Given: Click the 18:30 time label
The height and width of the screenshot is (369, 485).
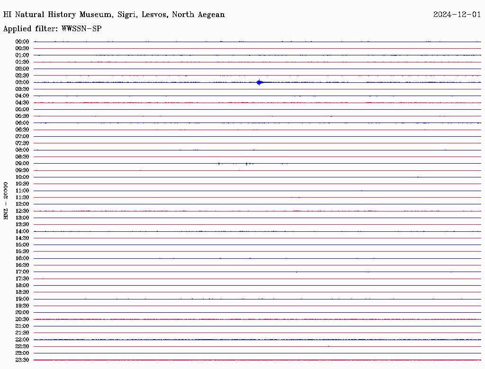Looking at the screenshot, I should click(22, 292).
